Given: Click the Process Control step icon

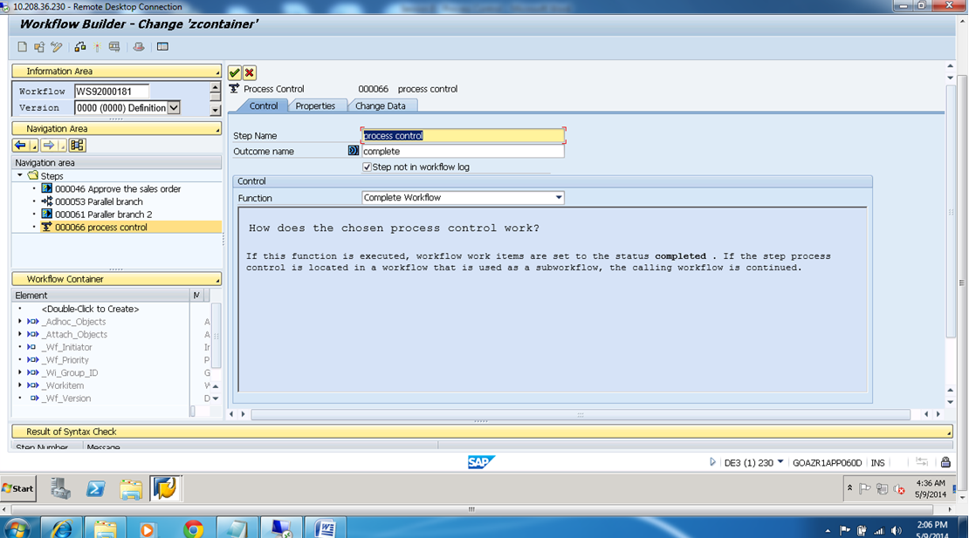Looking at the screenshot, I should [234, 88].
